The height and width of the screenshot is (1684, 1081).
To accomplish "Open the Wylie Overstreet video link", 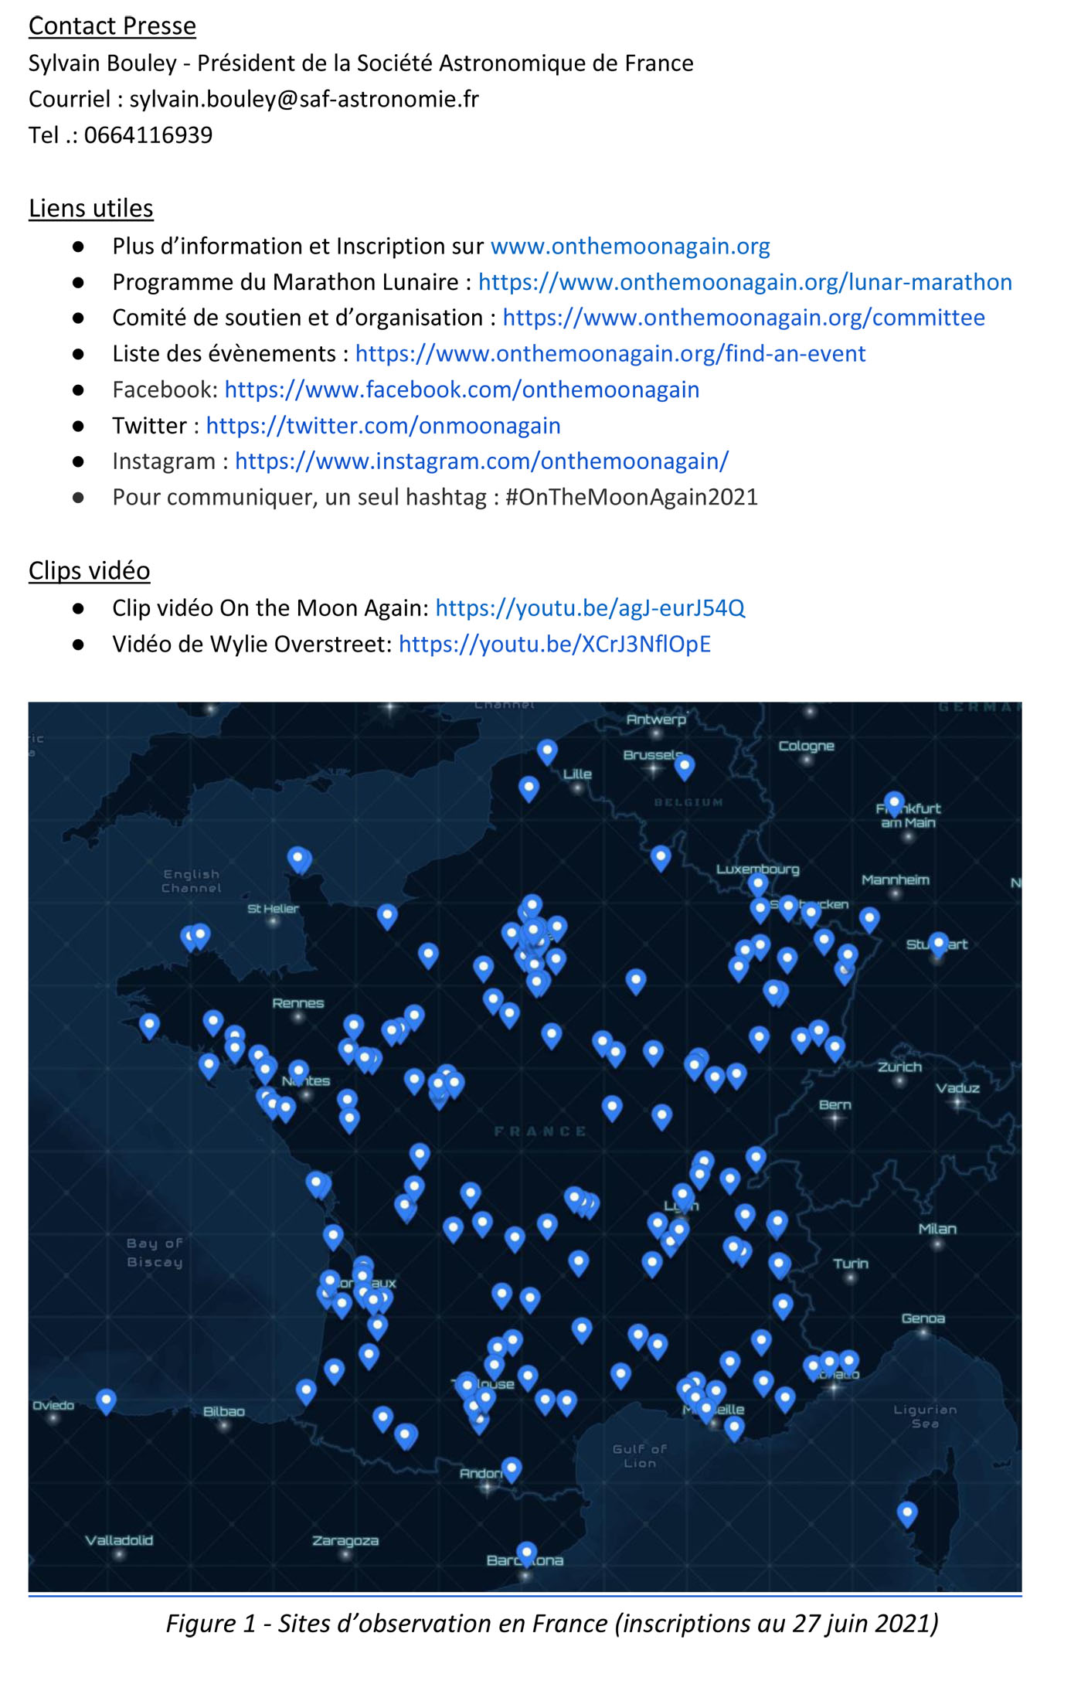I will pos(555,644).
